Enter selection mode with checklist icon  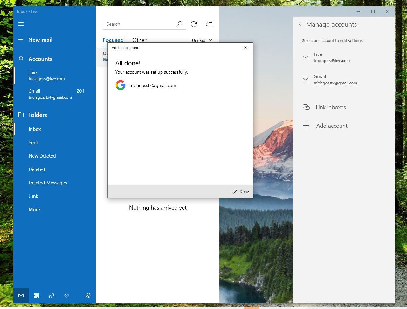point(209,24)
